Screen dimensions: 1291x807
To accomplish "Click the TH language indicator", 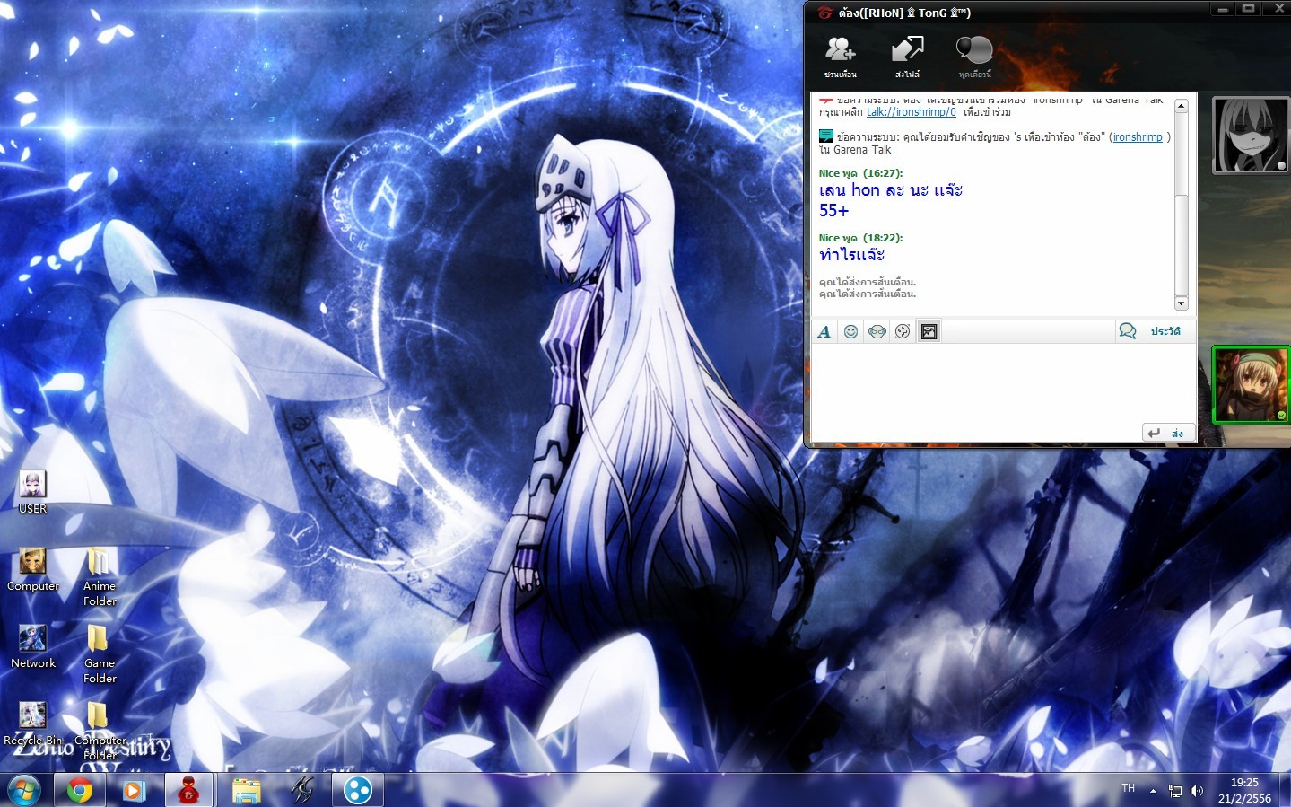I will pyautogui.click(x=1128, y=788).
